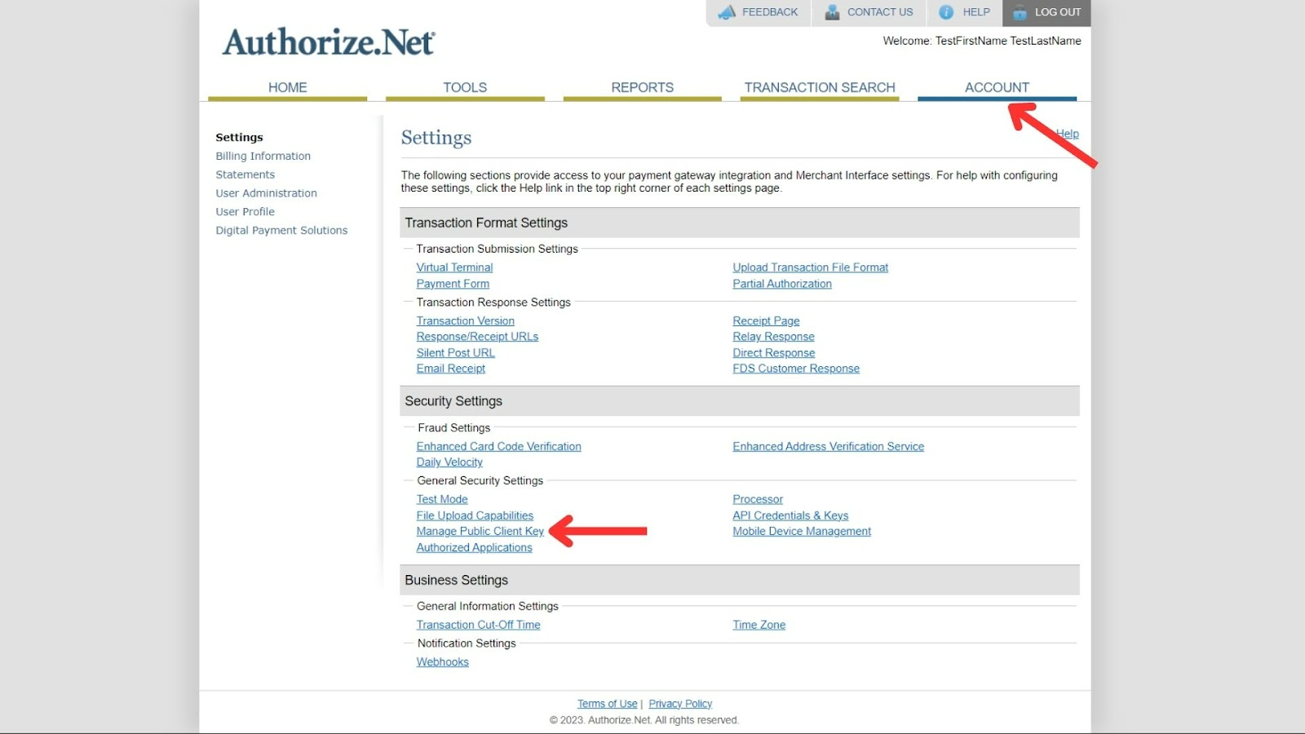The width and height of the screenshot is (1305, 734).
Task: Open the Response/Receipt URLs link
Action: [x=477, y=337]
